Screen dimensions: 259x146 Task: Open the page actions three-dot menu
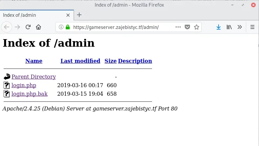178,27
